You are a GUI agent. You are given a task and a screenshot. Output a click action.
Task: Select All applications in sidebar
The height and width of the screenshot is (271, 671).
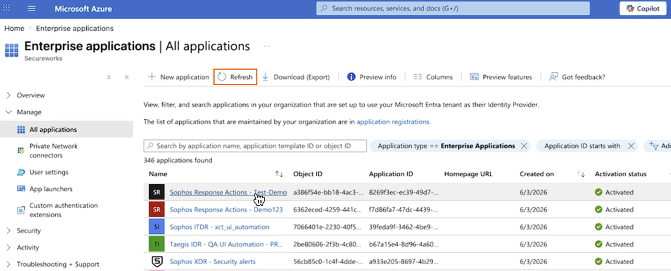click(67, 129)
